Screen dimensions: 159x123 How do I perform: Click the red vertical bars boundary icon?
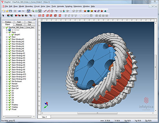(x=39, y=16)
